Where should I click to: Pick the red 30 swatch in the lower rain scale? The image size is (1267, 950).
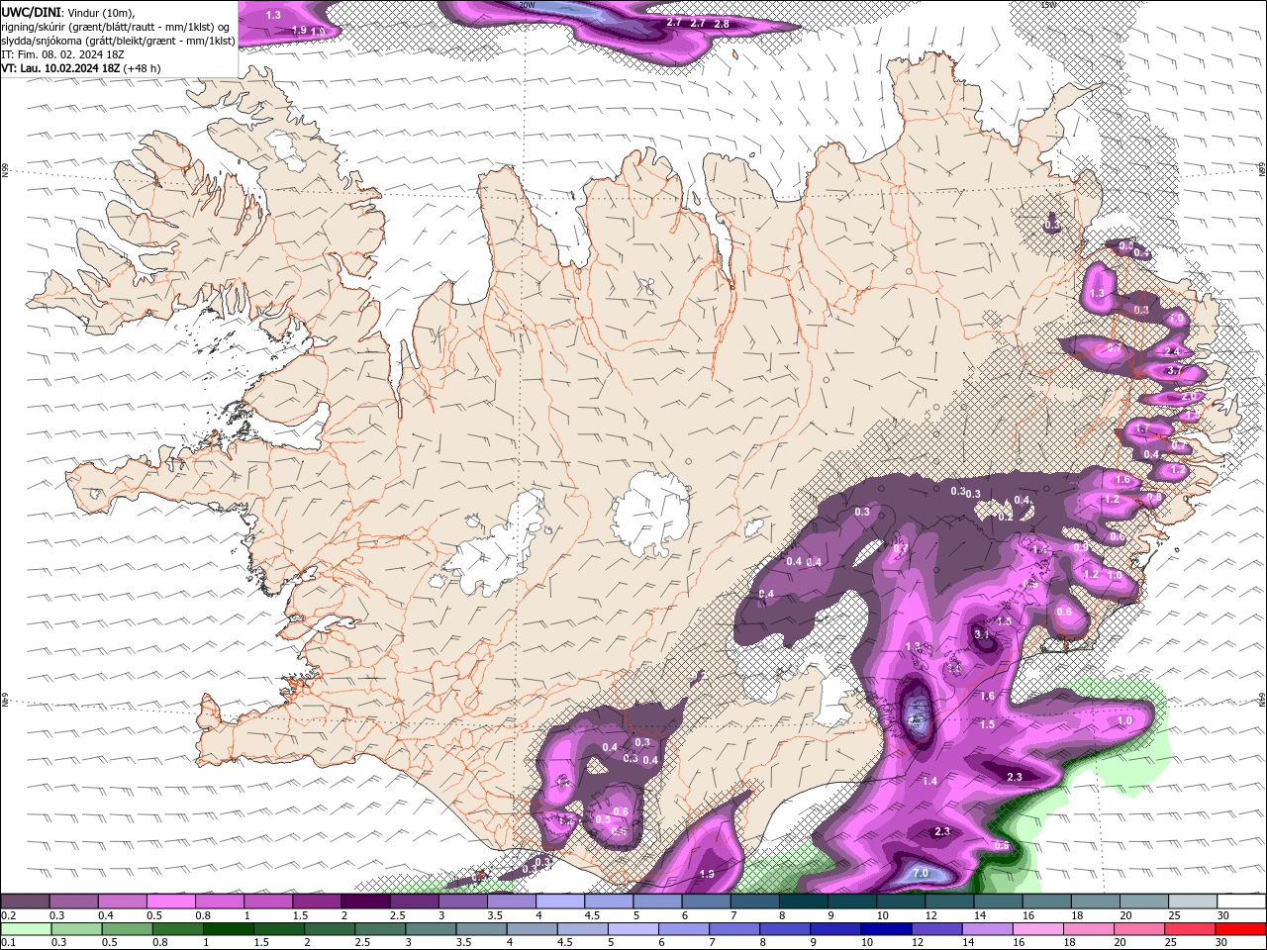(x=1241, y=929)
